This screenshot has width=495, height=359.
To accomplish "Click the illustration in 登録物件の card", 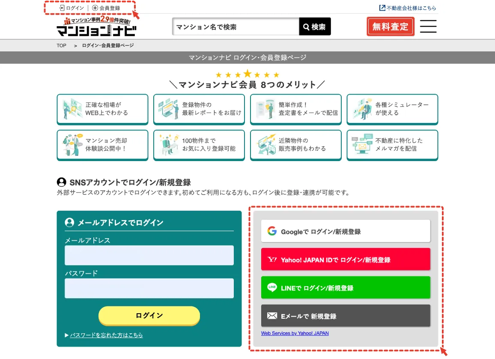I will (x=169, y=109).
